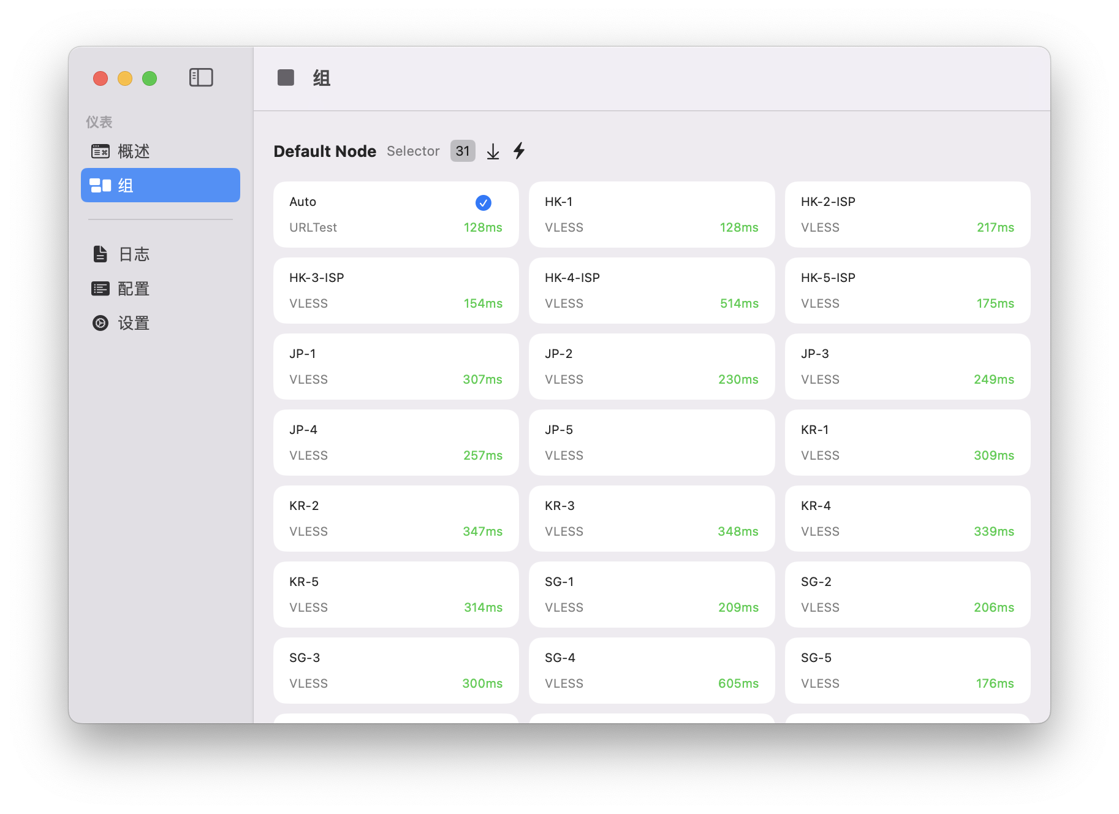Click the 230ms latency on JP-2
1119x814 pixels.
(x=738, y=379)
